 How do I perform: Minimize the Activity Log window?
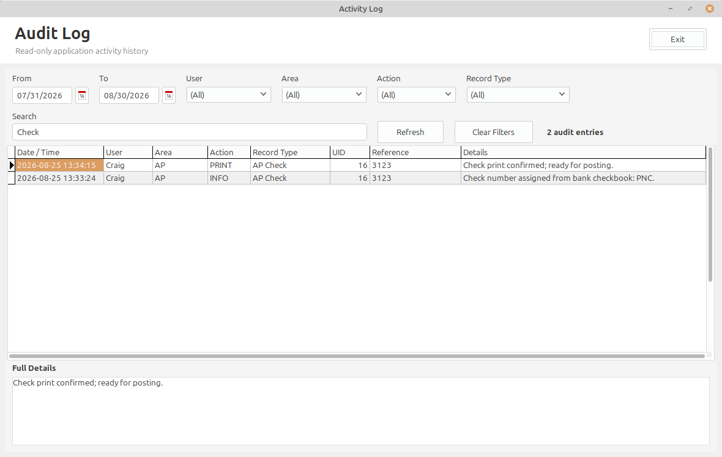pyautogui.click(x=671, y=9)
